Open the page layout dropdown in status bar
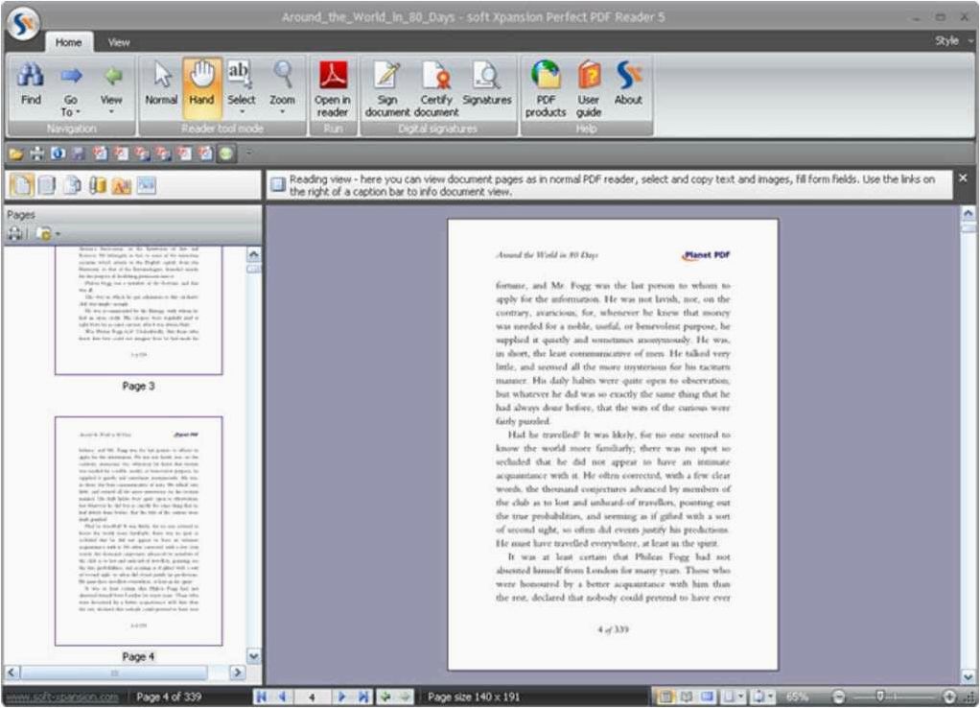The image size is (980, 708). [734, 696]
